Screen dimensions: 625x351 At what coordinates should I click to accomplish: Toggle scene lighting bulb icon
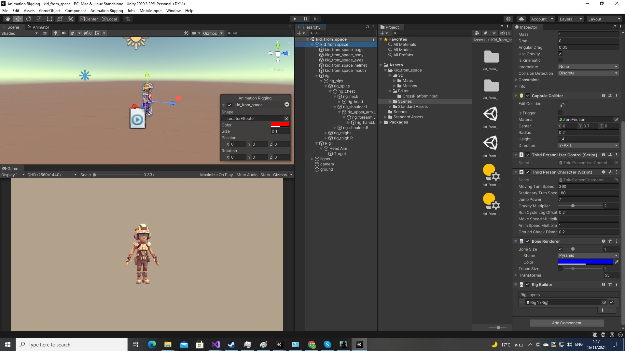pos(56,33)
